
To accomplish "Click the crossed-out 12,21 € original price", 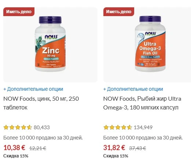I will (x=37, y=148).
